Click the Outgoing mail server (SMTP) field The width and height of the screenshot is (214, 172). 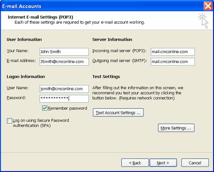click(173, 61)
